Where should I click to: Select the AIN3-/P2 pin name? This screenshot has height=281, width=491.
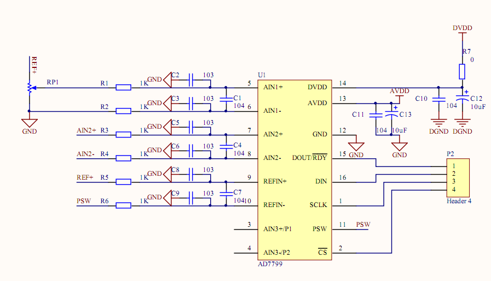click(x=277, y=253)
